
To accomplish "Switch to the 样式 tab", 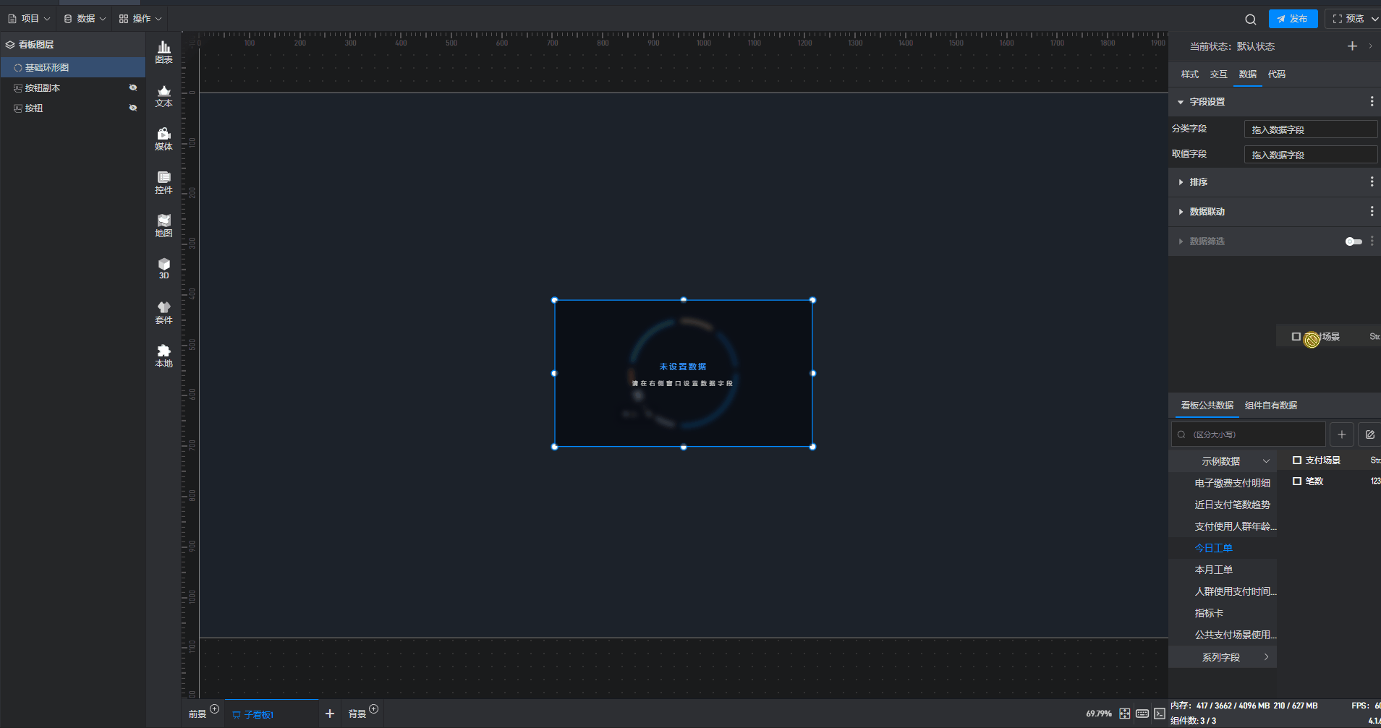I will click(1189, 74).
